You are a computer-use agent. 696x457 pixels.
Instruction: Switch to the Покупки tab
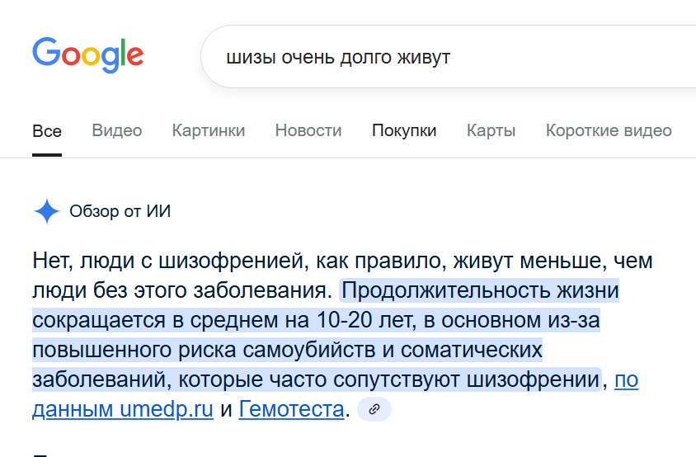point(404,130)
